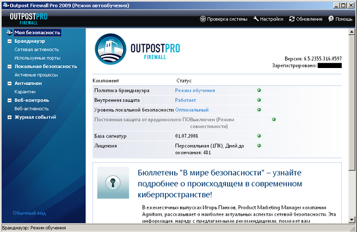Select Локальная безопасность in sidebar

46,66
